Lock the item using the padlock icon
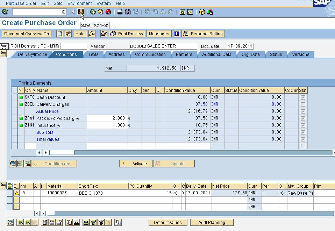This screenshot has height=231, width=335. coord(52,222)
